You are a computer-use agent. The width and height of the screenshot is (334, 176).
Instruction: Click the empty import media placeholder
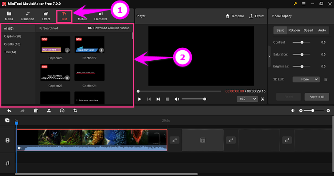203,140
